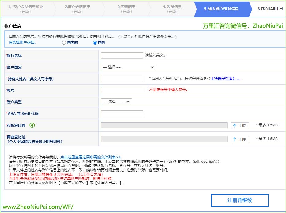Open the 账户国家 country dropdown

pyautogui.click(x=128, y=67)
